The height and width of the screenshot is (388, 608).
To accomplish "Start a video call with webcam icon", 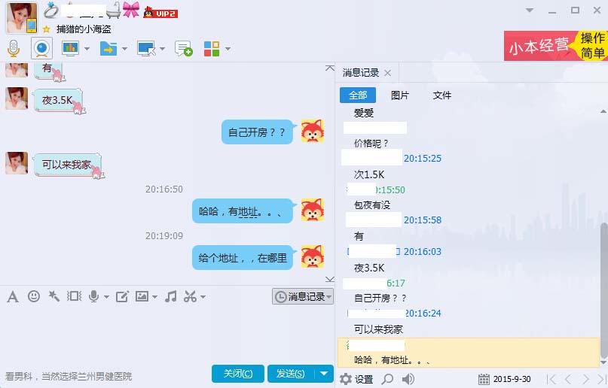I will (x=41, y=48).
